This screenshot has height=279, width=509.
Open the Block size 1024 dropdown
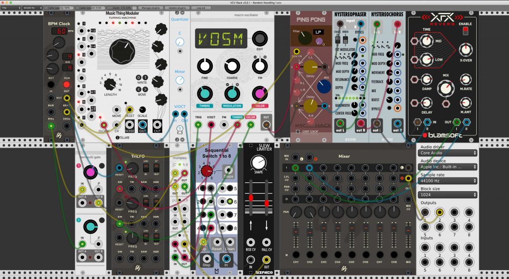(x=448, y=195)
